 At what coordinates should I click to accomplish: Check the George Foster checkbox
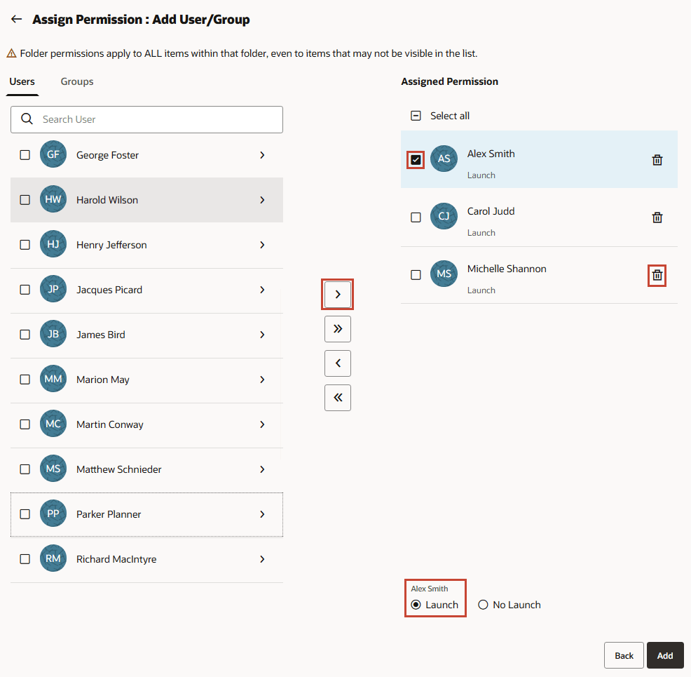click(x=25, y=155)
